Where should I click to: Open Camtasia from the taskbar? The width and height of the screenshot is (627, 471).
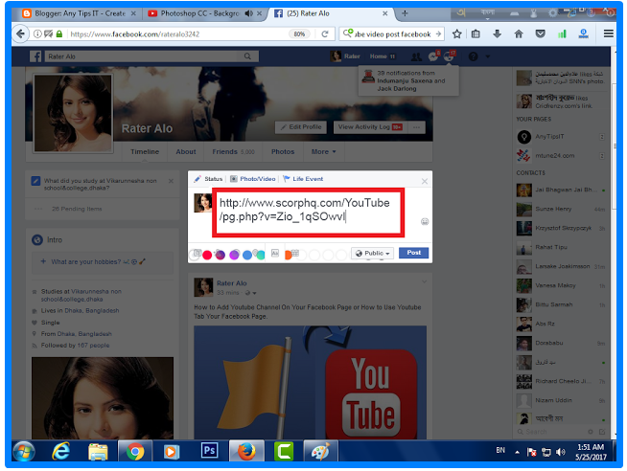coord(284,452)
